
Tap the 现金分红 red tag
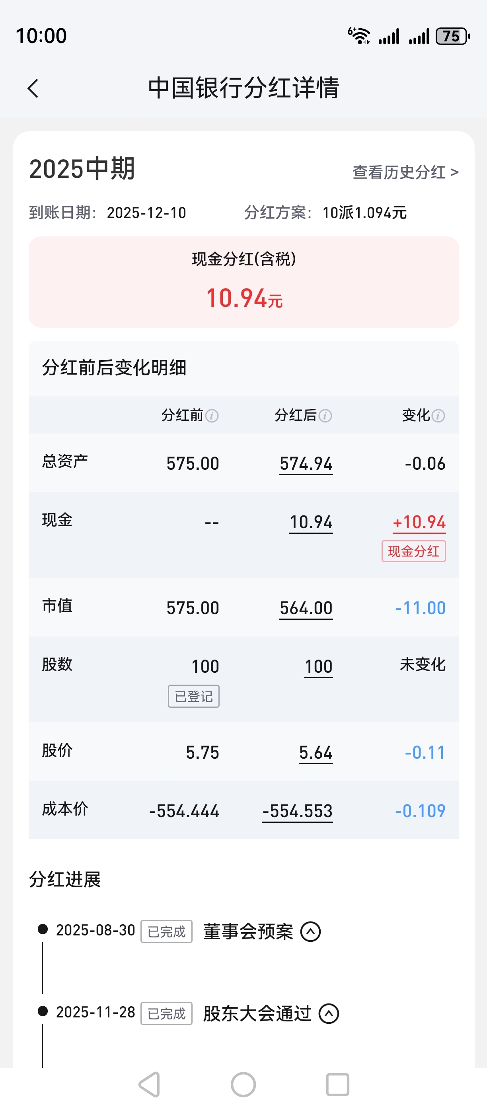coord(414,551)
